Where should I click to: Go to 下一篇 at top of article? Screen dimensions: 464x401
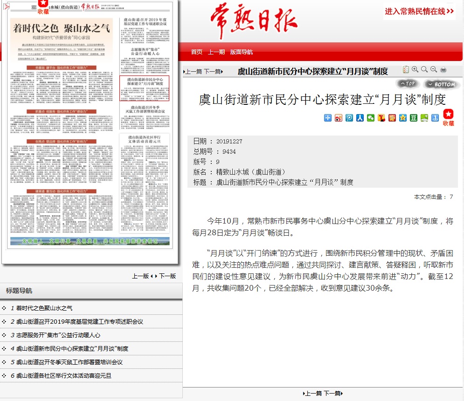(214, 72)
